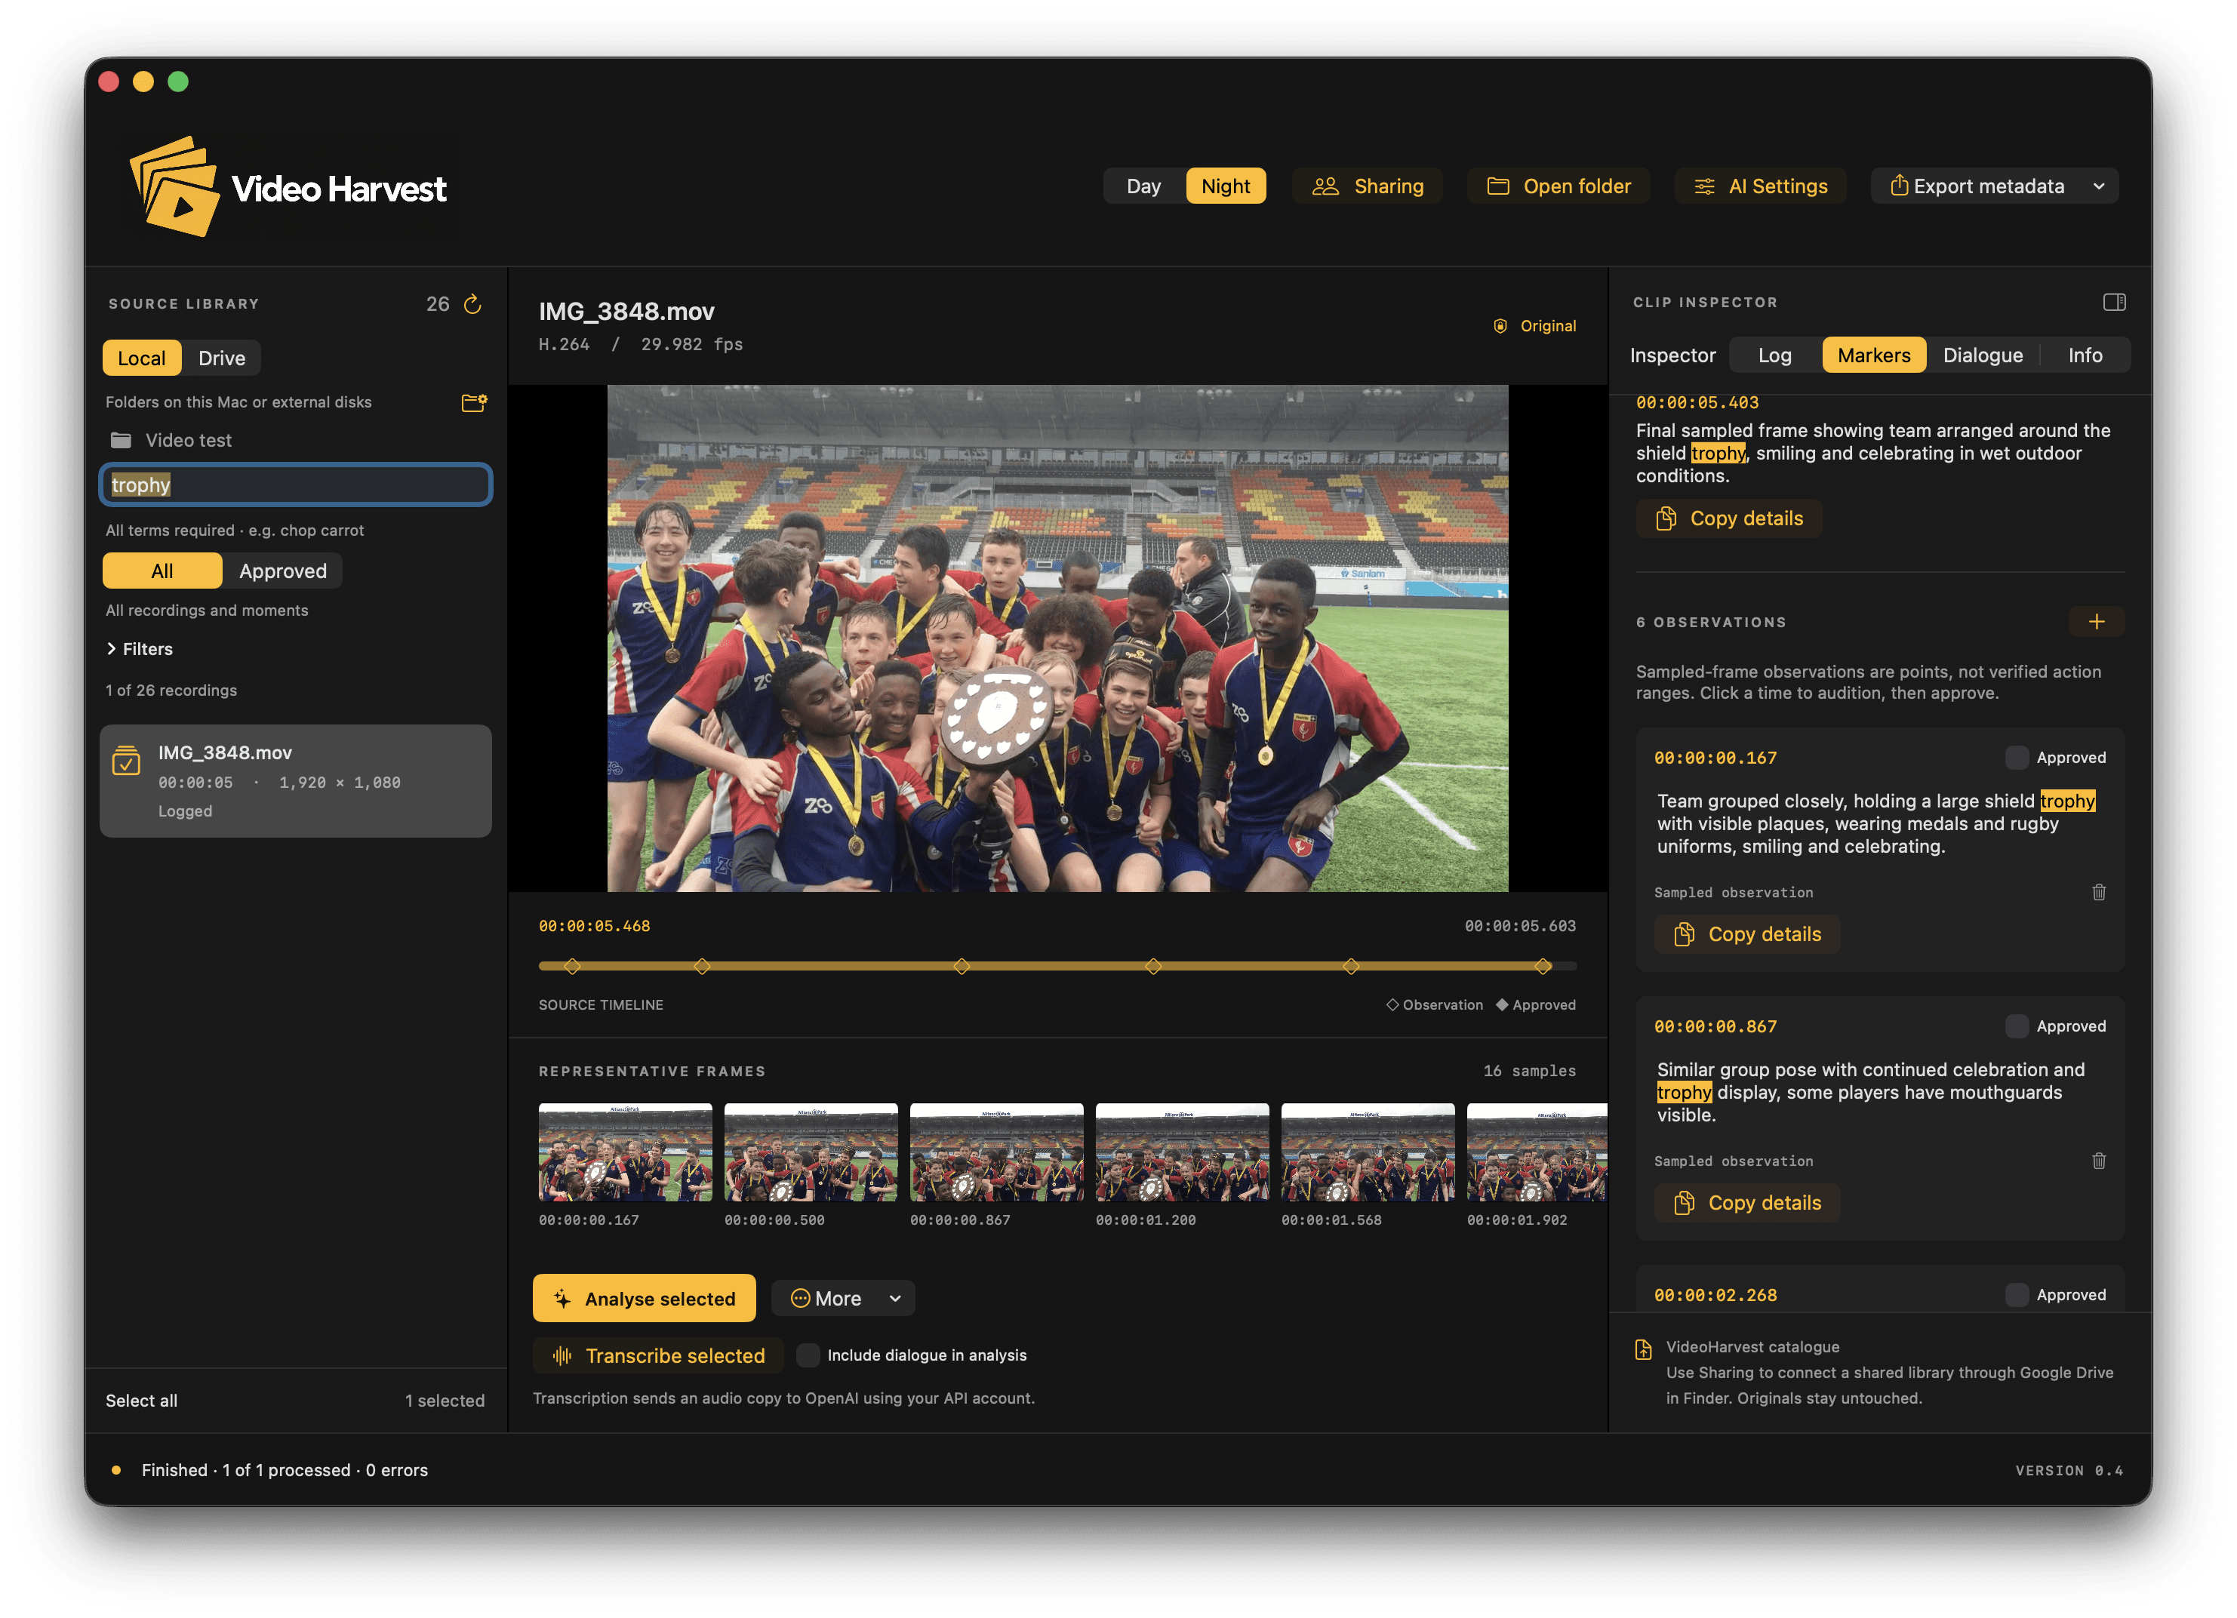Viewport: 2237px width, 1618px height.
Task: Open the frame thumbnail at 00:00:01.568
Action: tap(1367, 1152)
